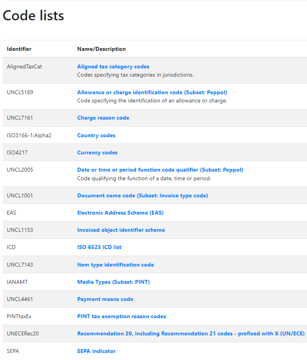The height and width of the screenshot is (360, 307).
Task: Open Document name code invoice type link
Action: point(142,195)
